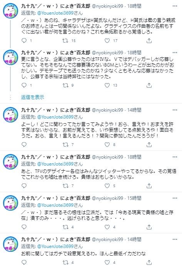
Task: Open more options on the TFⅣ tweet
Action: [175, 52]
